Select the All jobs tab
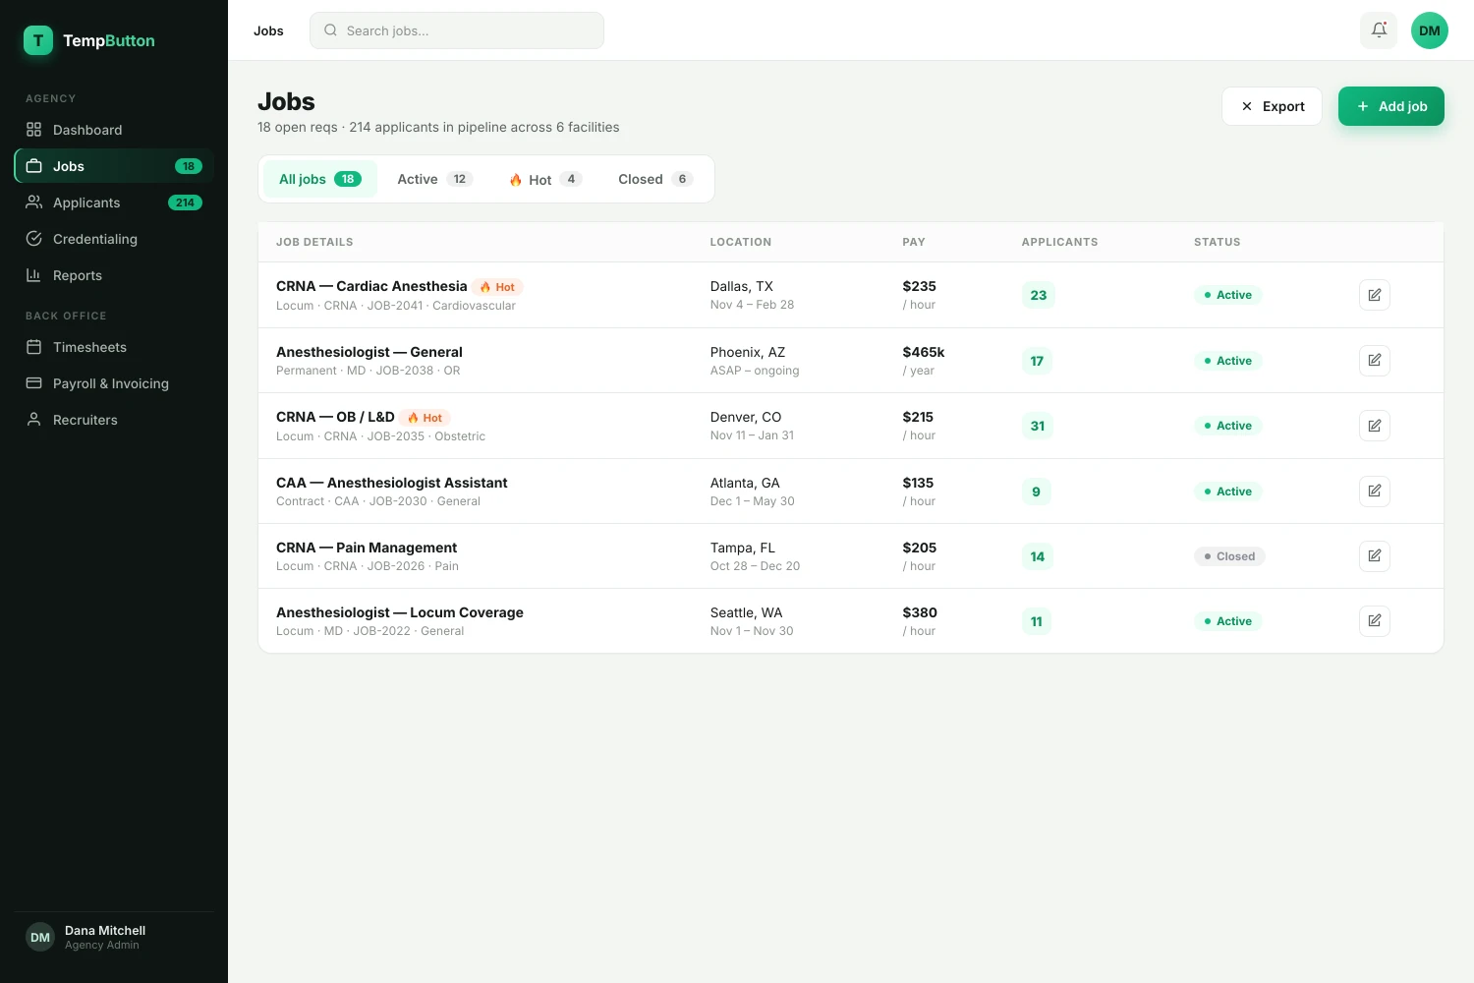The image size is (1474, 983). point(320,179)
